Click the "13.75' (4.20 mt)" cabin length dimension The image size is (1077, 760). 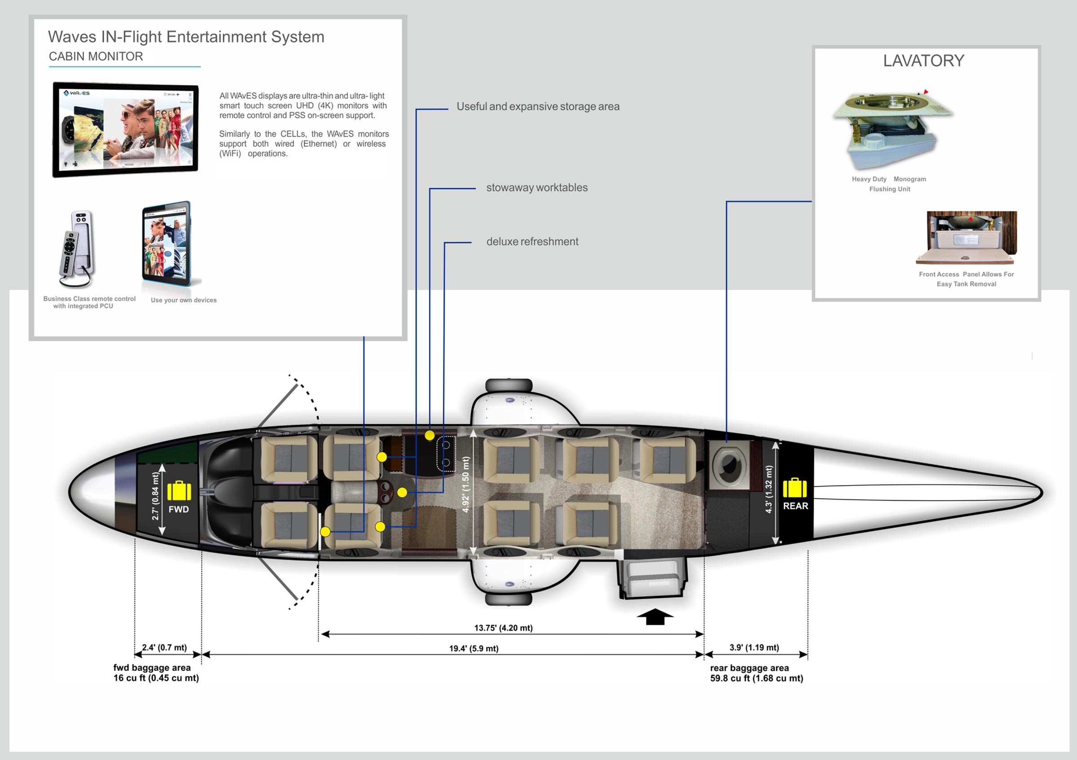coord(503,628)
